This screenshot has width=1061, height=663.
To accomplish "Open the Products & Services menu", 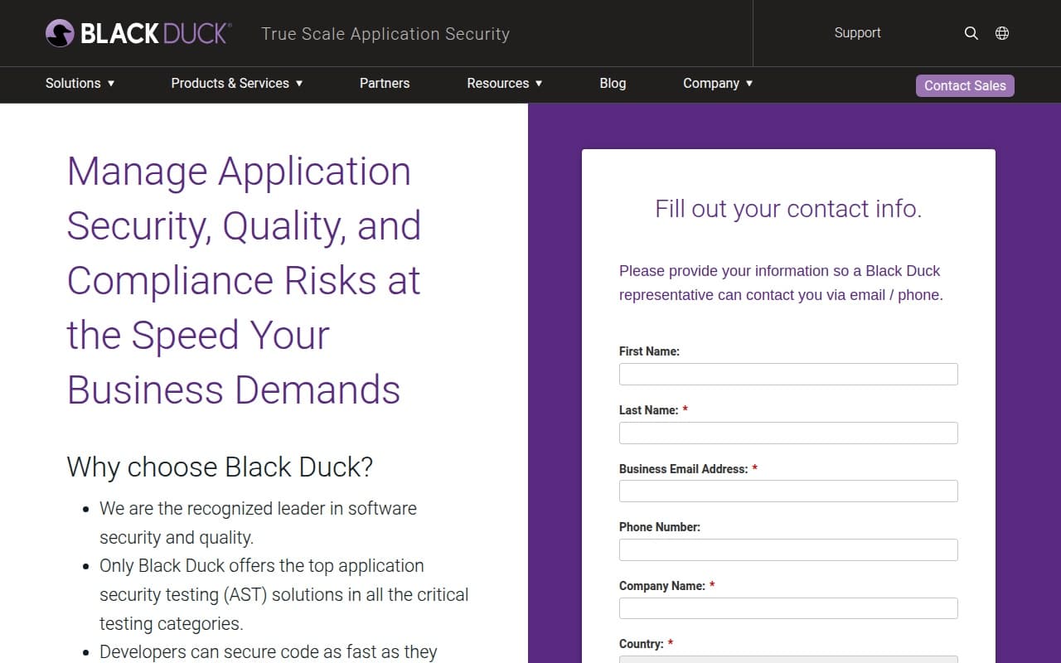I will point(230,84).
